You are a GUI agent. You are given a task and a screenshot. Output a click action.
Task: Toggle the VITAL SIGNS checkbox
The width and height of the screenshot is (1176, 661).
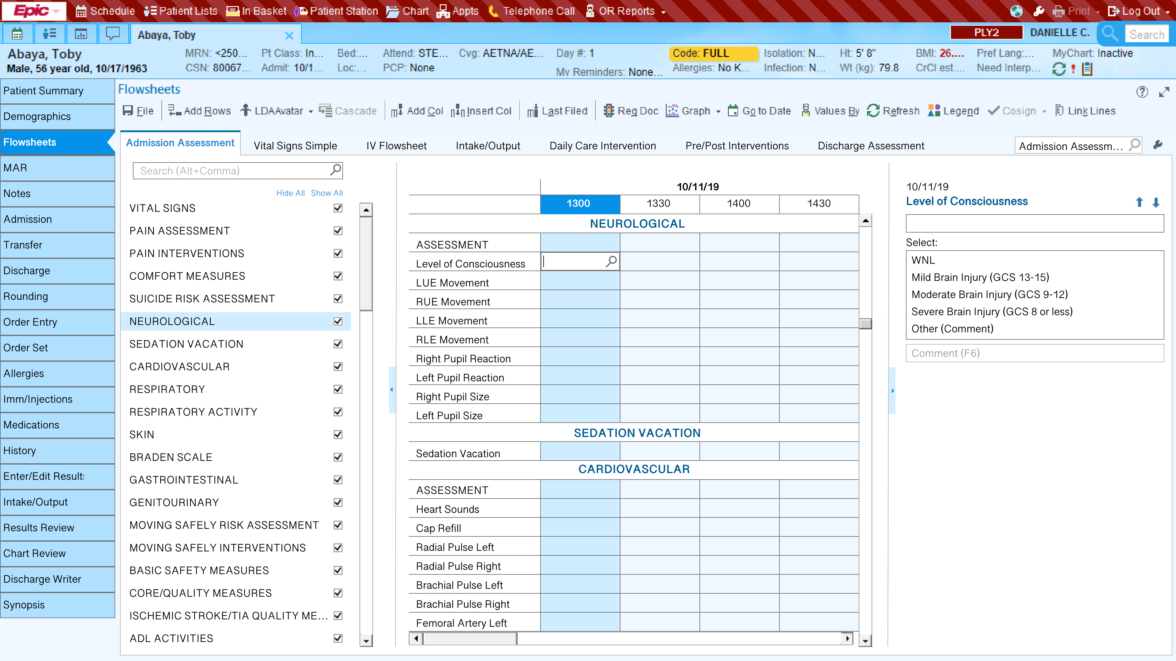click(338, 208)
